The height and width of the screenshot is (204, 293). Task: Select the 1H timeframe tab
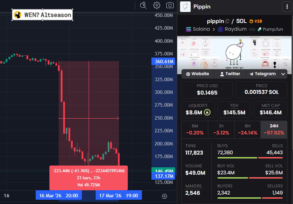[x=221, y=130]
